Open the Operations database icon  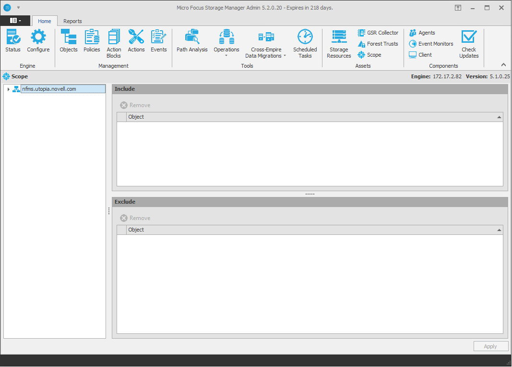pyautogui.click(x=226, y=40)
